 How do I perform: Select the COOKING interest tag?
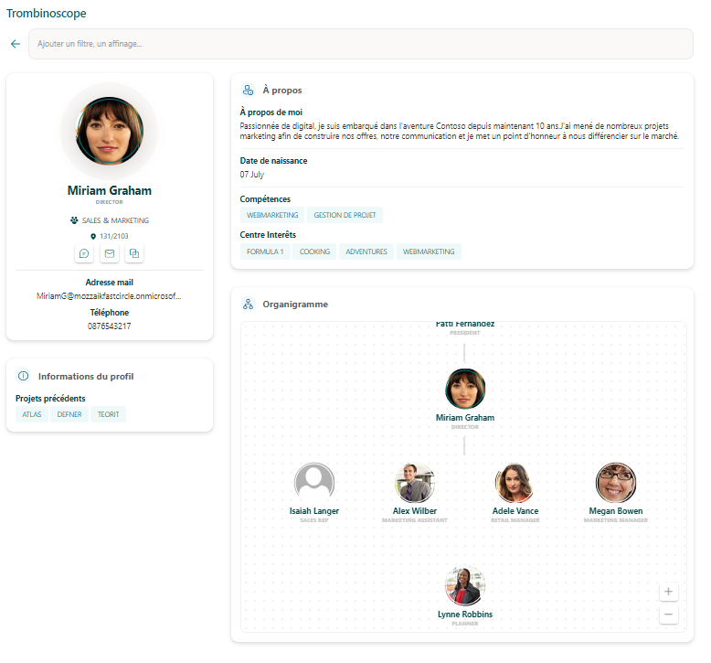[x=314, y=251]
